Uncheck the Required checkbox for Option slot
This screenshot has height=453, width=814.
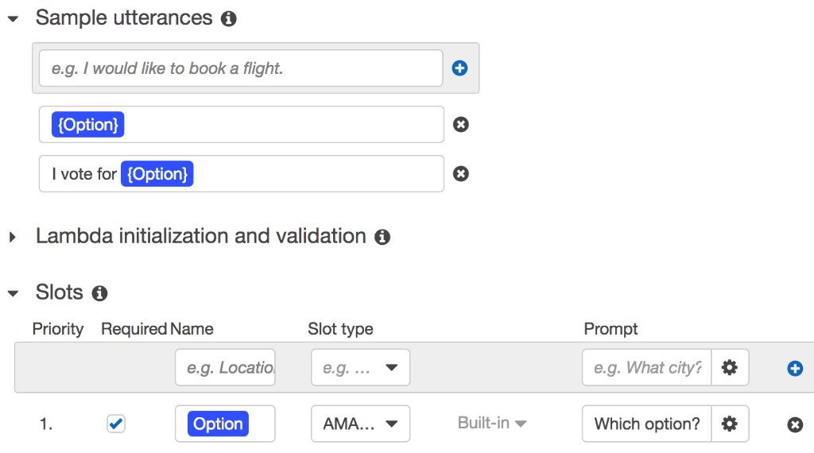[116, 424]
